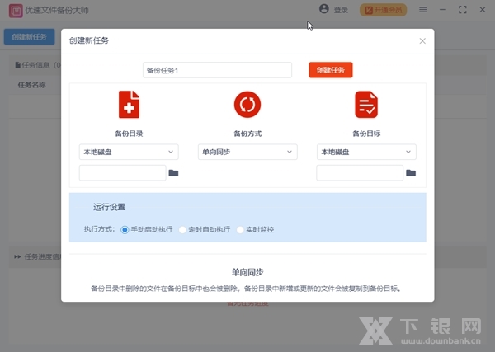Click 登录 login link
Image resolution: width=495 pixels, height=352 pixels.
coord(341,10)
